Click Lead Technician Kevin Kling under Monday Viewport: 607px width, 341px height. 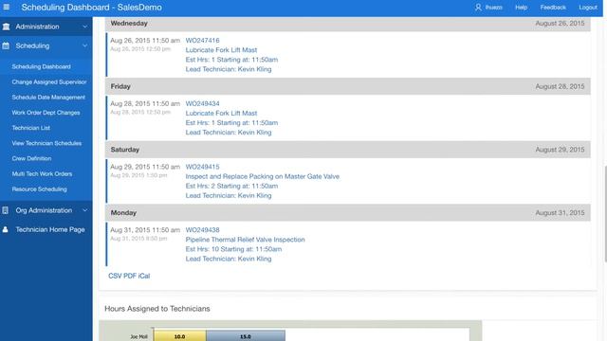pos(229,259)
